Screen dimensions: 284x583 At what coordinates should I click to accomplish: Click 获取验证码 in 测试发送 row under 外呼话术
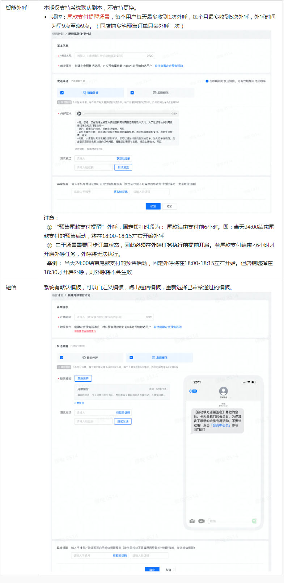click(x=123, y=159)
